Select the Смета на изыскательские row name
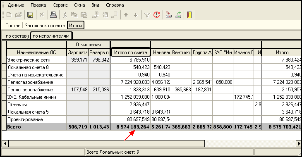The height and width of the screenshot is (157, 302). tap(36, 75)
